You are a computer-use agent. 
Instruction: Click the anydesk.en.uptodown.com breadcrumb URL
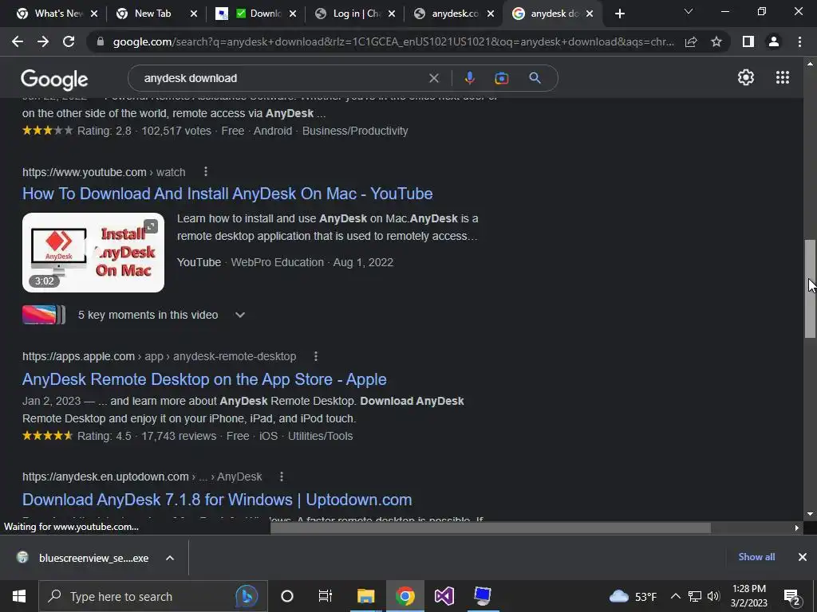click(142, 477)
